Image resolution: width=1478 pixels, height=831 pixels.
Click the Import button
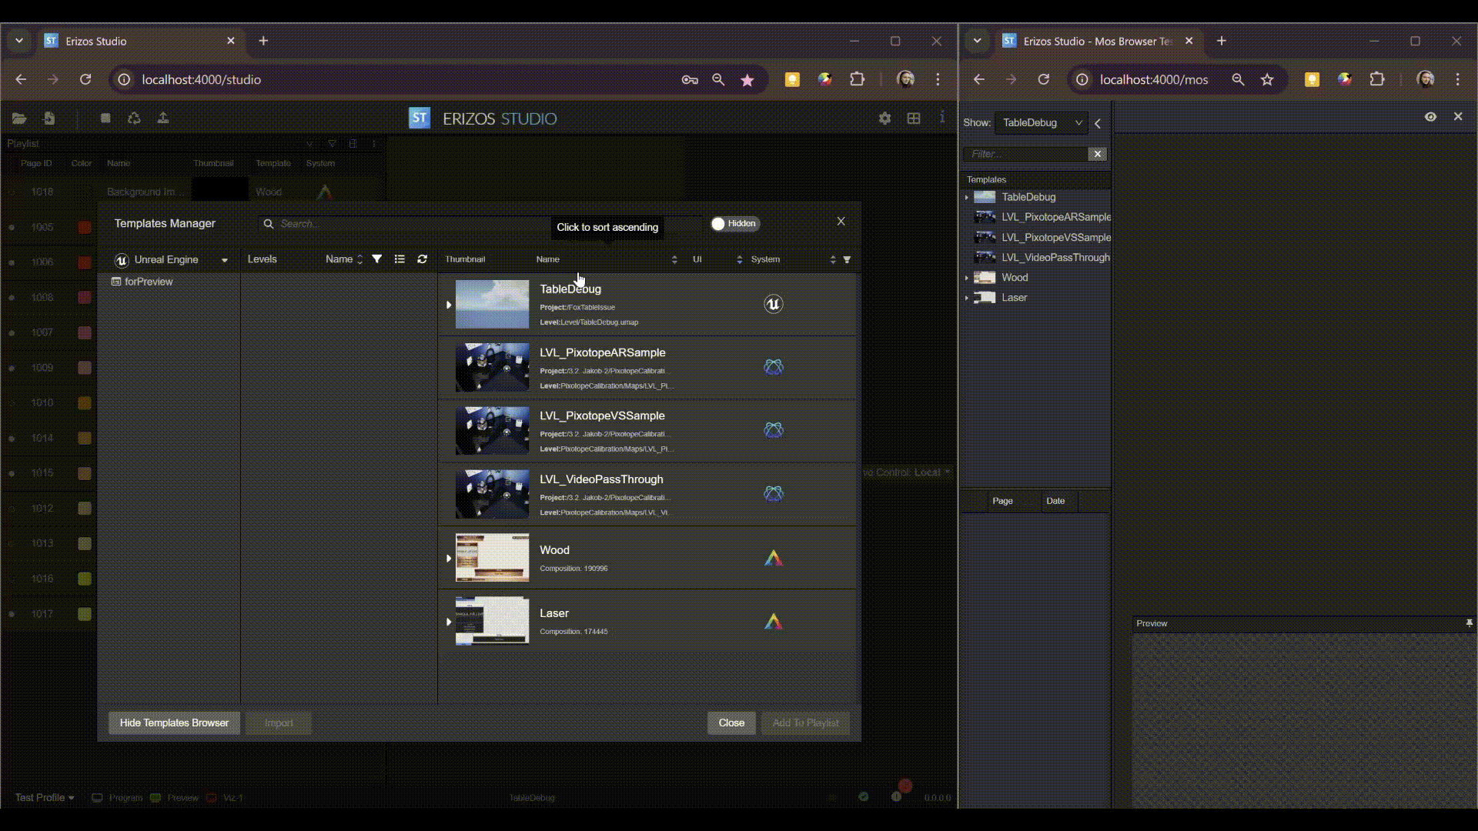point(279,723)
